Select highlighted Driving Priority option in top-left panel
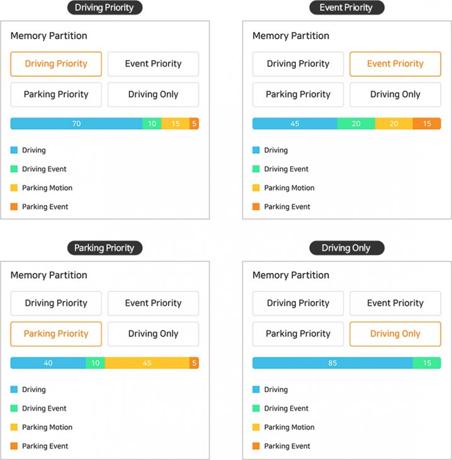The height and width of the screenshot is (460, 452). point(56,64)
